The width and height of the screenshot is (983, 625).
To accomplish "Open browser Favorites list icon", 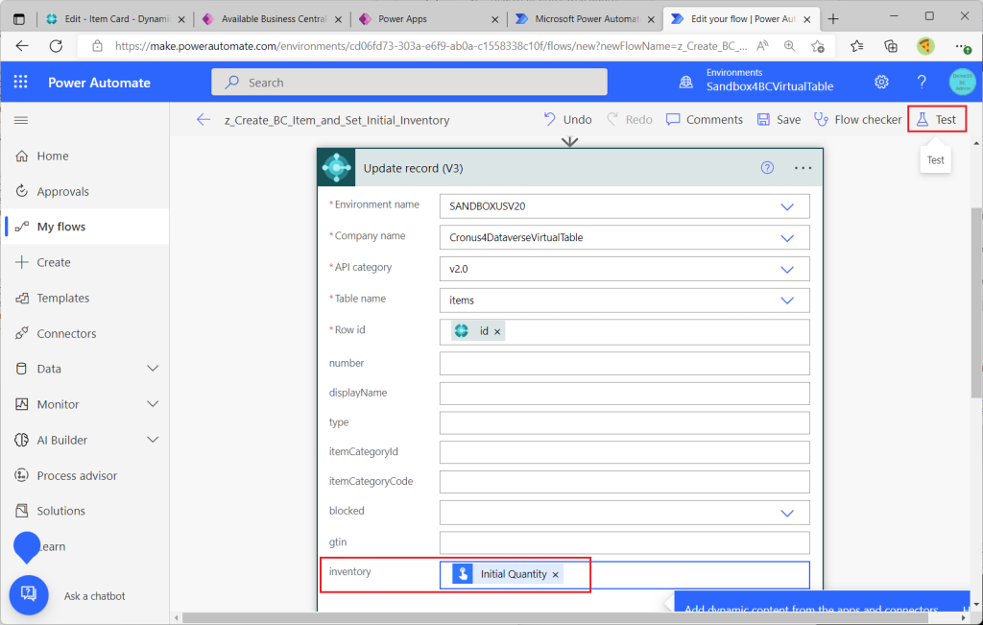I will [x=856, y=46].
